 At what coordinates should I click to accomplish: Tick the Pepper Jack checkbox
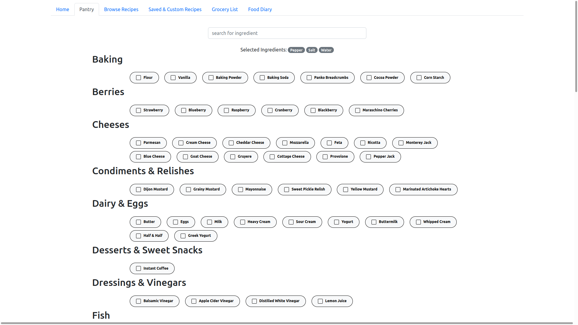click(x=368, y=157)
